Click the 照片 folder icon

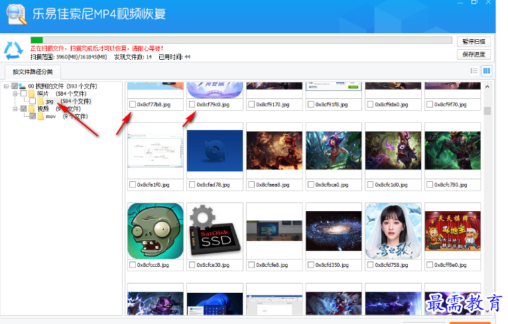click(x=32, y=94)
